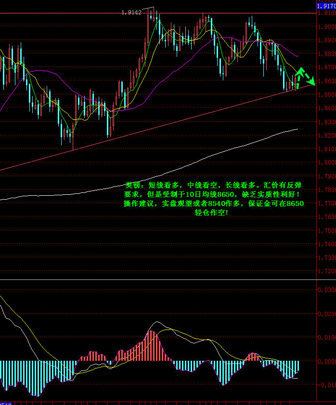Viewport: 336px width, 405px height.
Task: Click the 1.8500 price axis label
Action: coord(327,95)
